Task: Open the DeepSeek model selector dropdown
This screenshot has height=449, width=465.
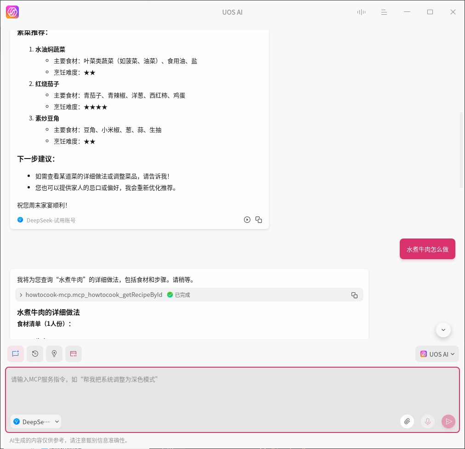Action: [36, 422]
